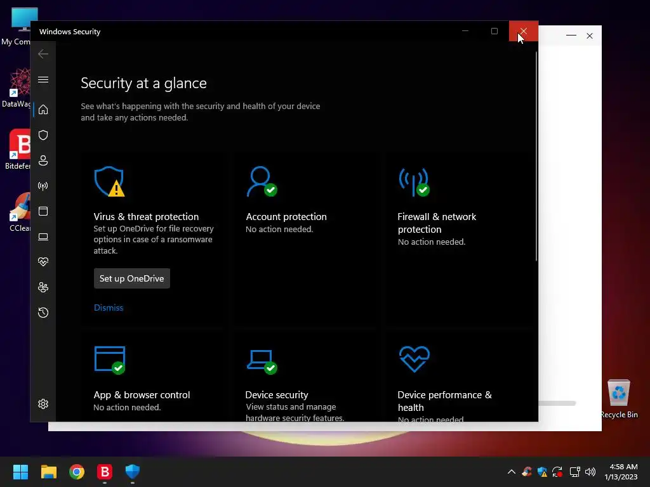
Task: Open Firewall & network protection heading
Action: 437,223
